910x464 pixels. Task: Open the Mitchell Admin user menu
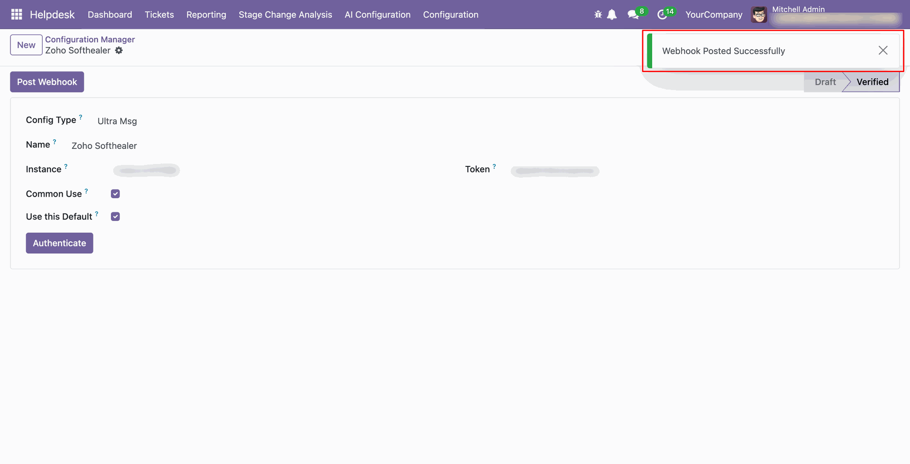(826, 15)
